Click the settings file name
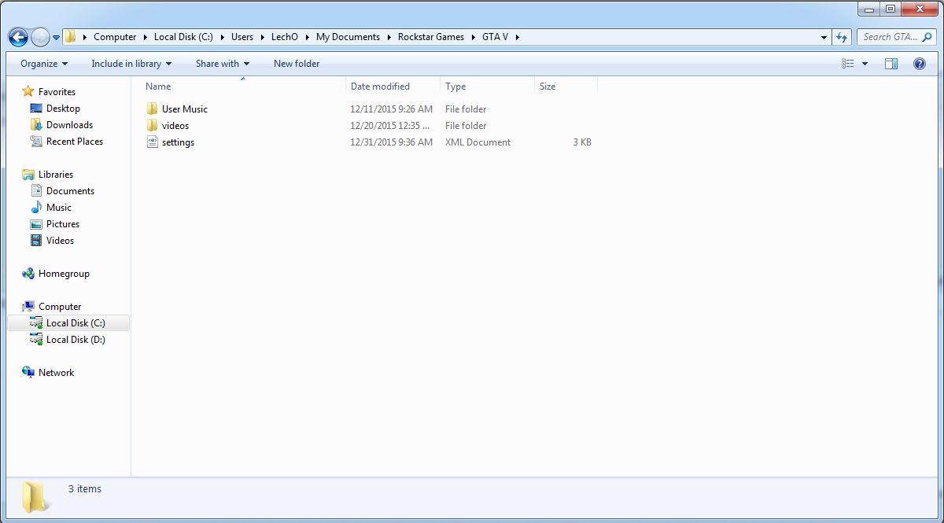The height and width of the screenshot is (523, 944). [178, 142]
